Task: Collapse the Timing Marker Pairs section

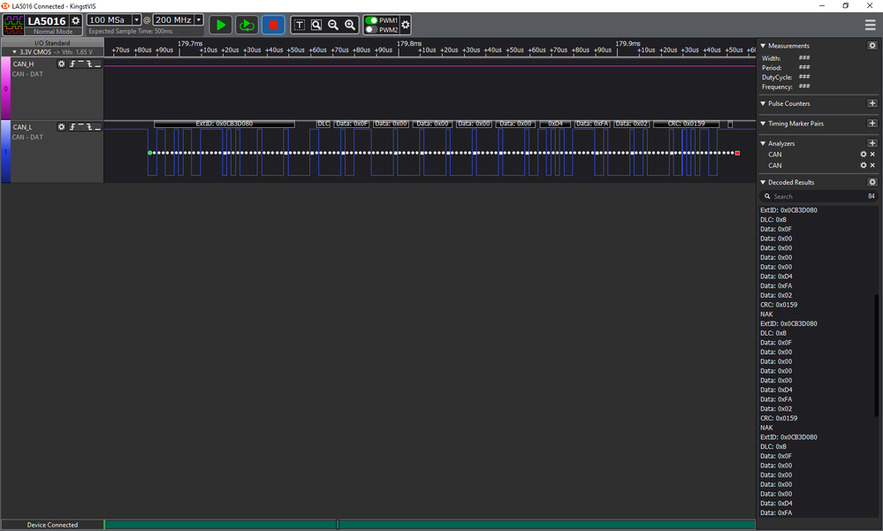Action: click(763, 124)
